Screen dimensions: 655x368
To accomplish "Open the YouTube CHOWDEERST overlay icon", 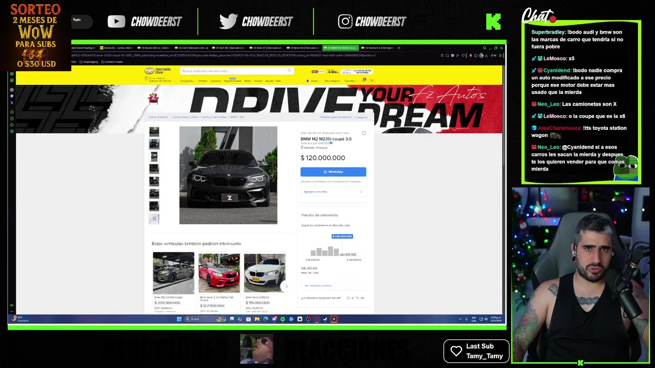I will [x=116, y=21].
